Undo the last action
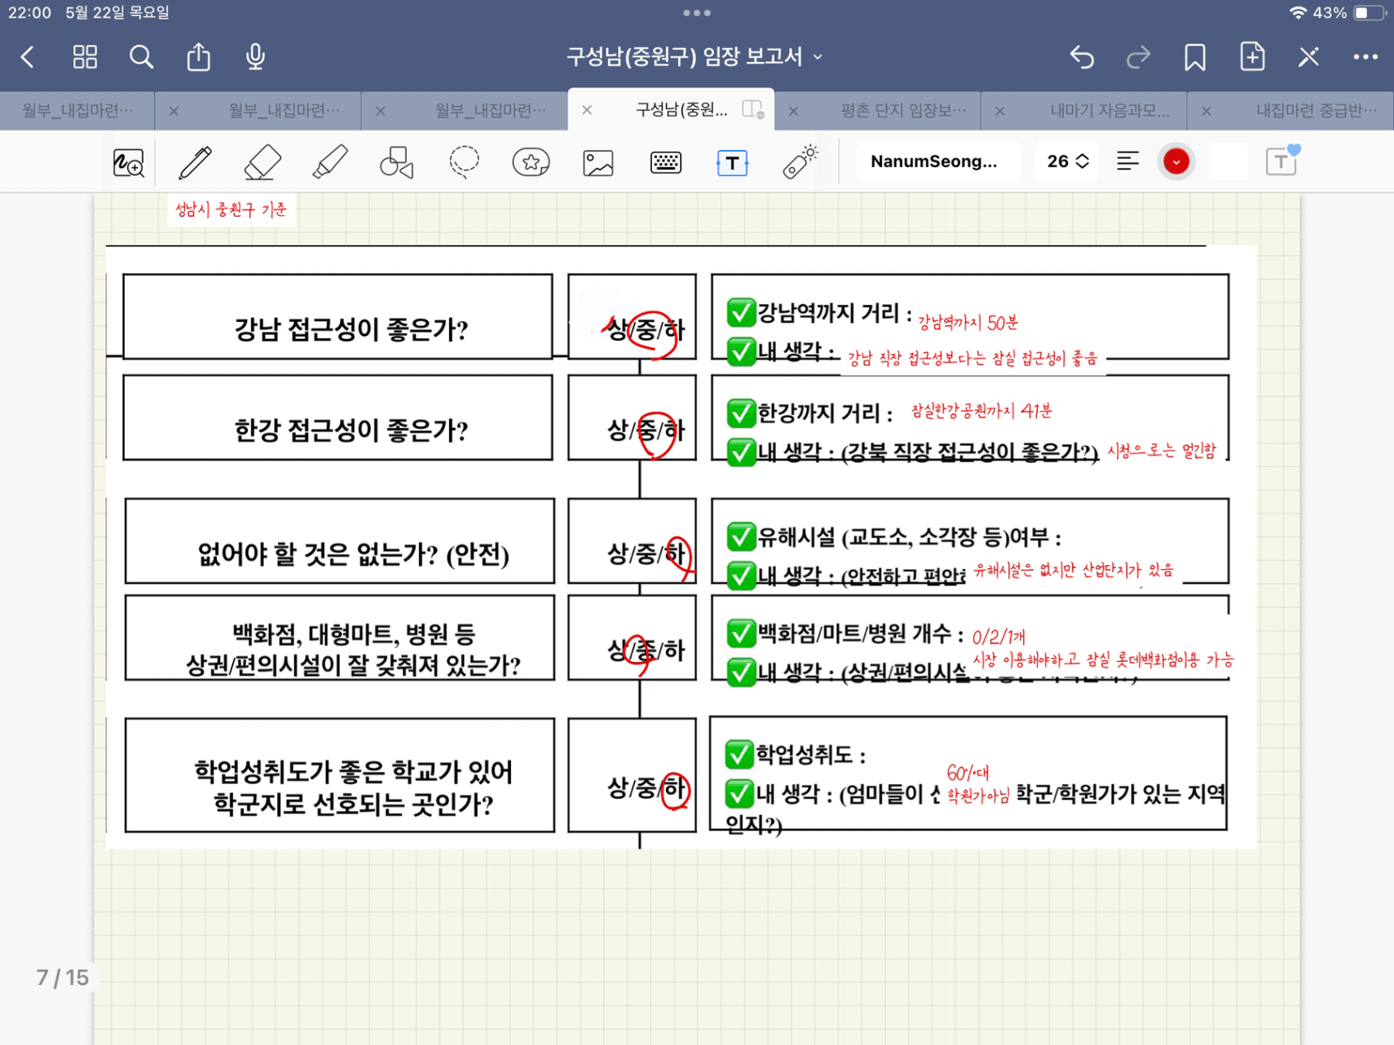Screen dimensions: 1394x1045 point(1082,57)
